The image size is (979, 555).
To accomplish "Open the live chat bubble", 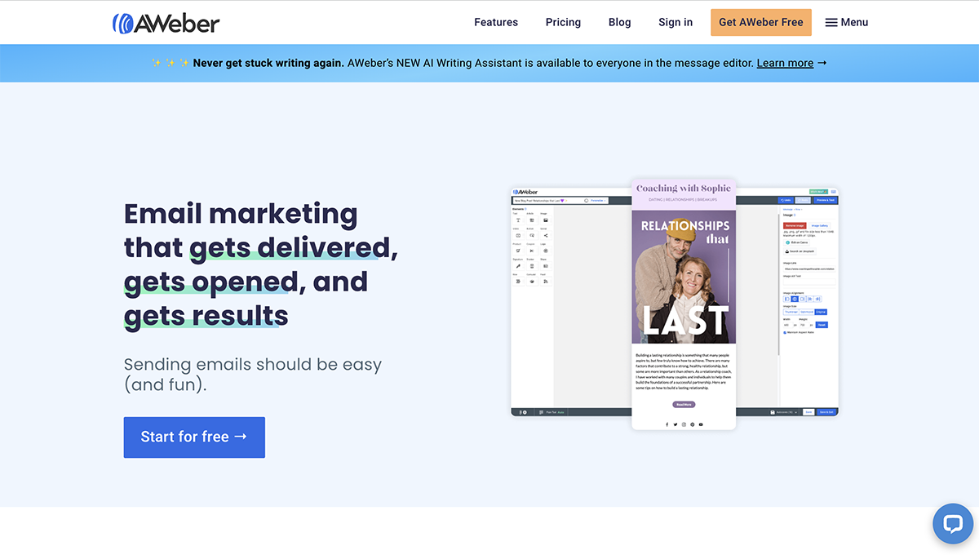I will click(x=953, y=524).
